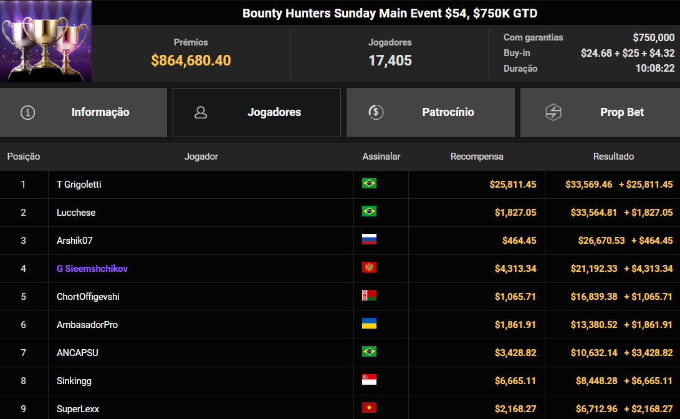The width and height of the screenshot is (680, 419).
Task: Click the prize pool amount $864,680.40
Action: click(191, 60)
